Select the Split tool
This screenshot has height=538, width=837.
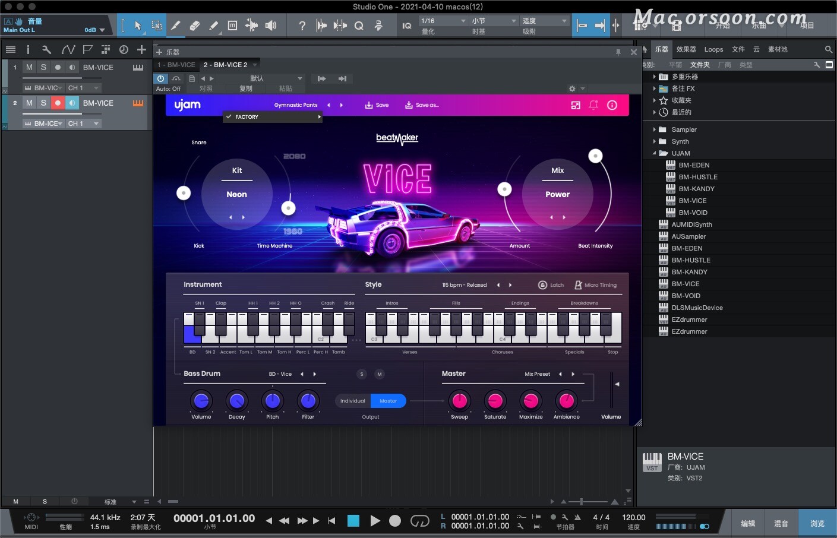(176, 26)
